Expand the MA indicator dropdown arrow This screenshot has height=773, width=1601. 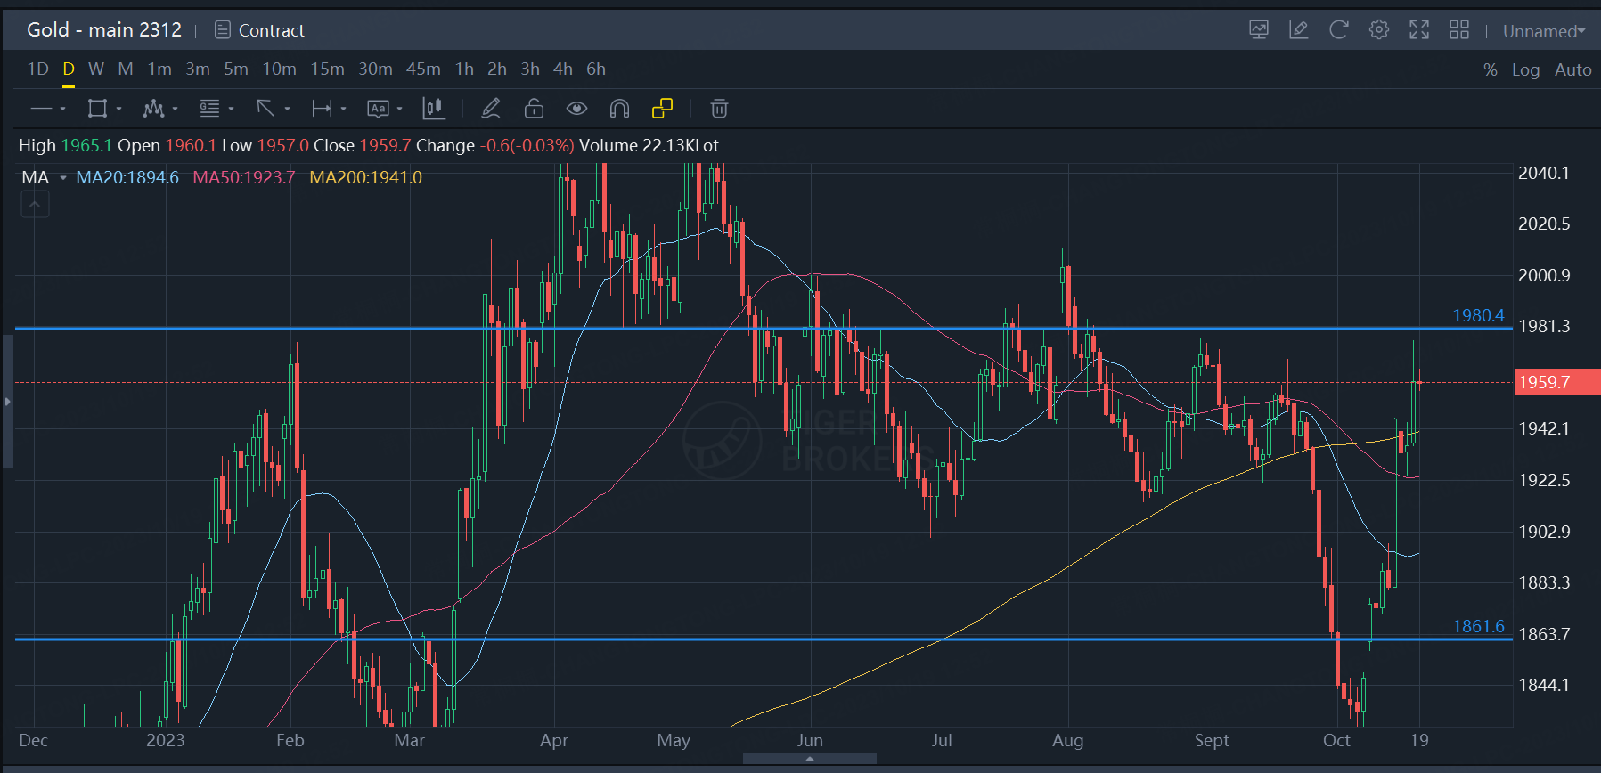click(x=63, y=178)
